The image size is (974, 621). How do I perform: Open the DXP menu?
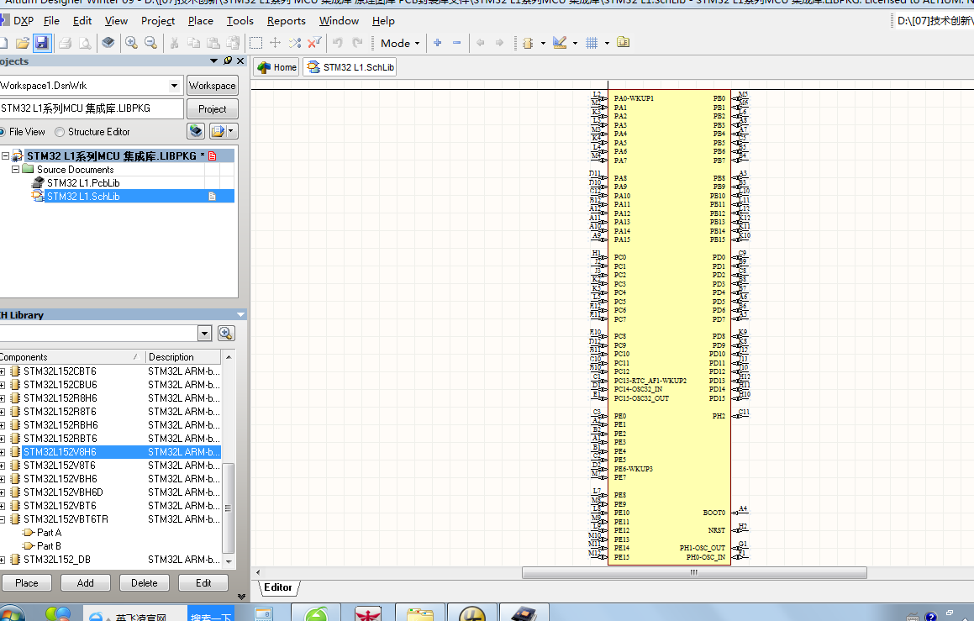[x=24, y=20]
